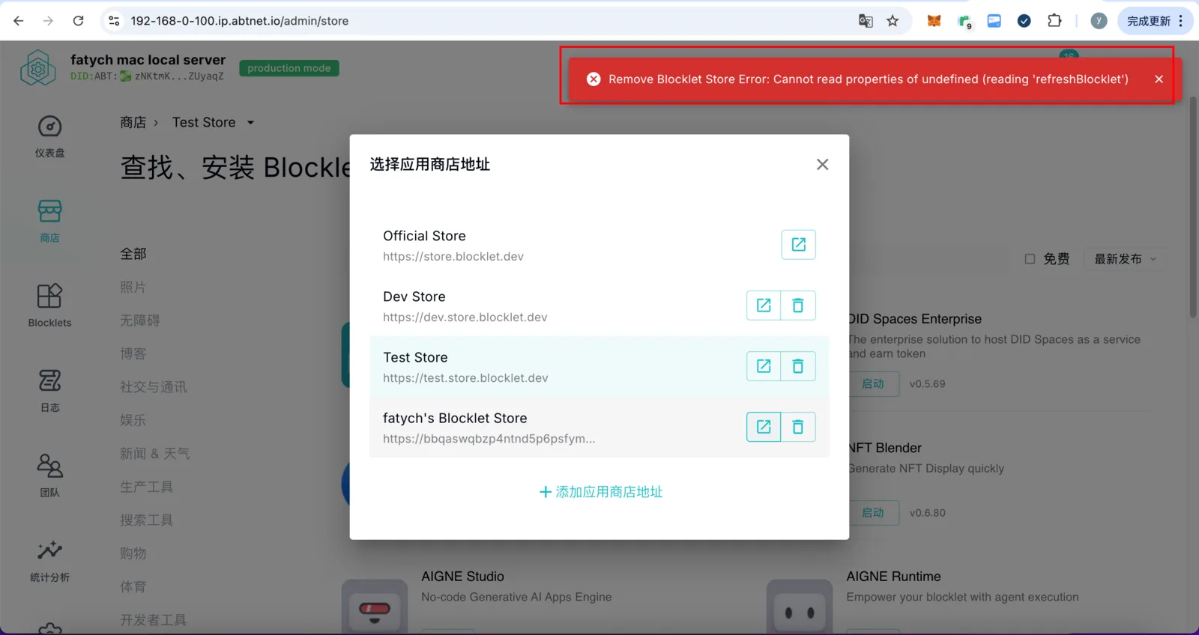Open the logs (日志) sidebar item
1199x635 pixels.
click(49, 390)
